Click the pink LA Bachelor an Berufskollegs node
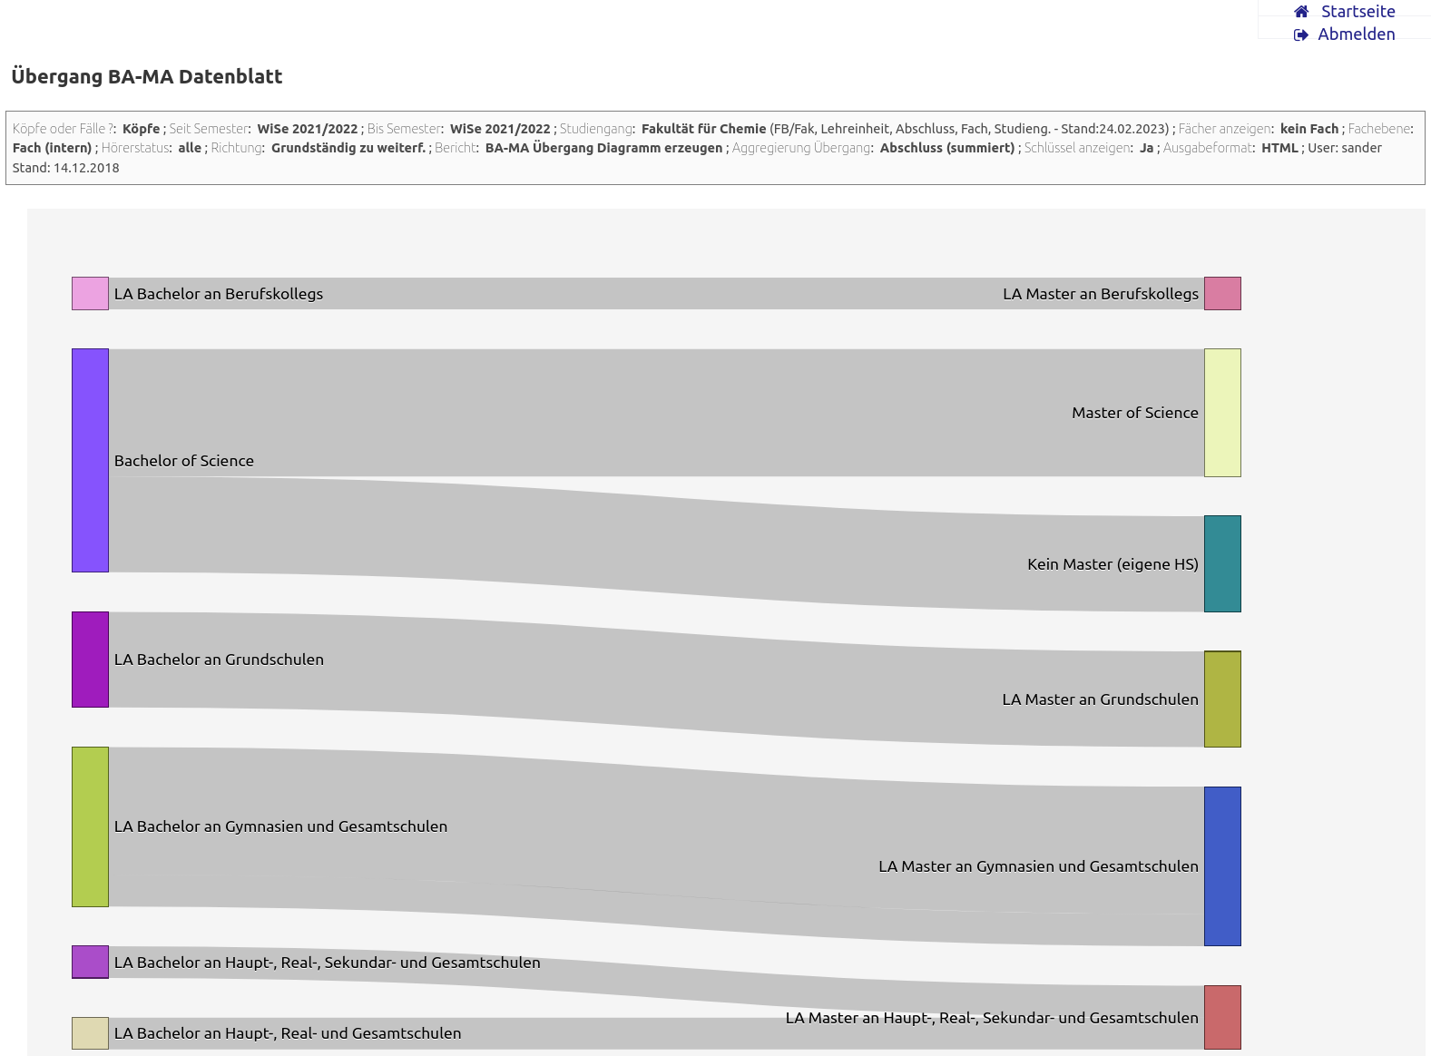Image resolution: width=1431 pixels, height=1056 pixels. pyautogui.click(x=90, y=294)
